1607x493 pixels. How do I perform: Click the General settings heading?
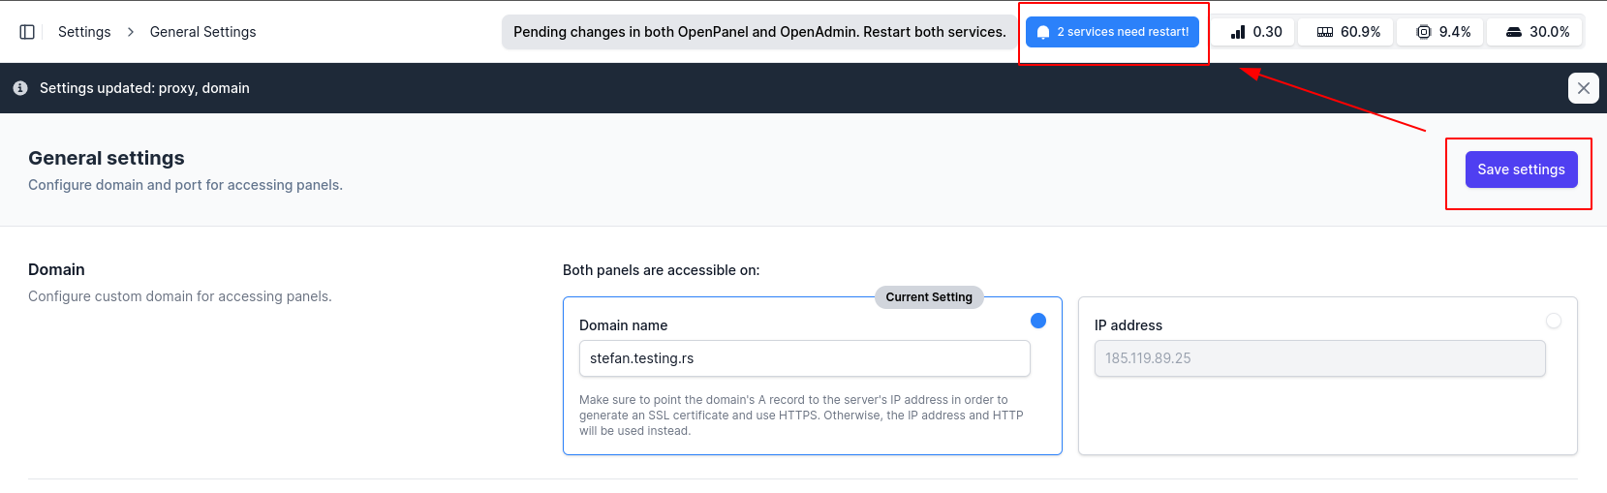(x=107, y=158)
